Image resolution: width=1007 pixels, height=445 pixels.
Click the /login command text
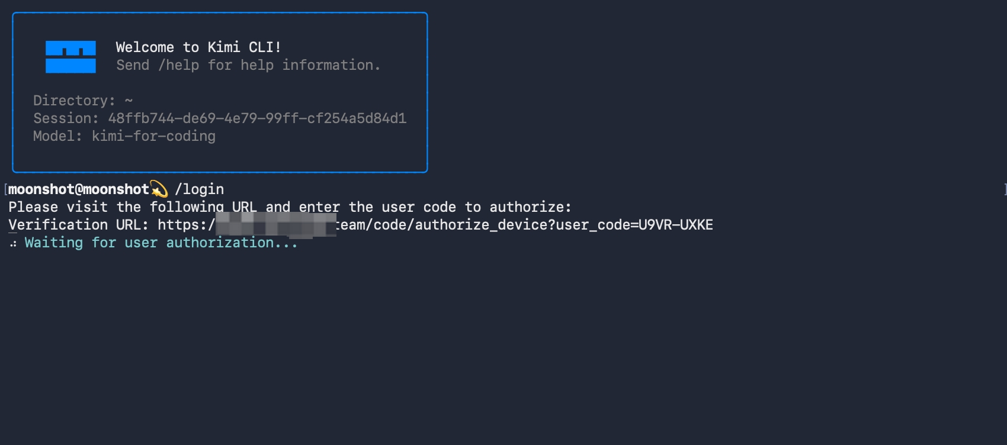tap(200, 189)
